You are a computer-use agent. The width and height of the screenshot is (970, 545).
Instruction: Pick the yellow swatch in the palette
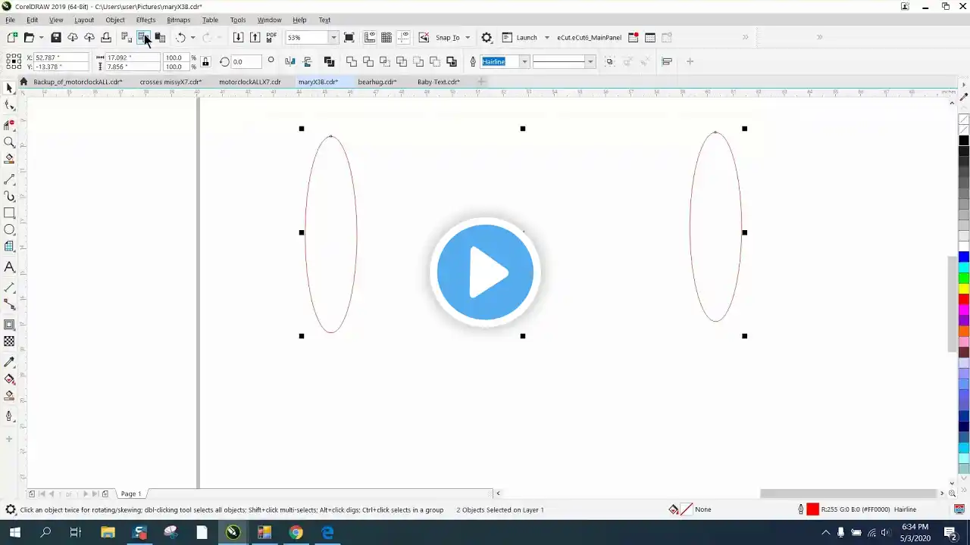point(964,288)
